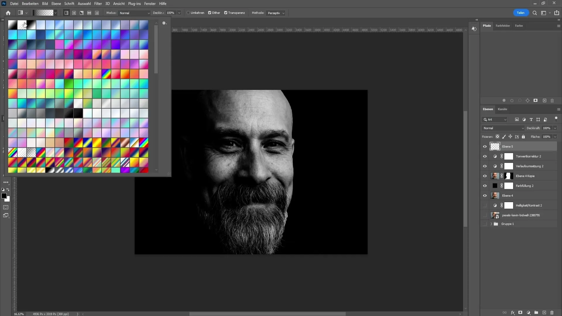Select the linear gradient style icon

point(66,13)
